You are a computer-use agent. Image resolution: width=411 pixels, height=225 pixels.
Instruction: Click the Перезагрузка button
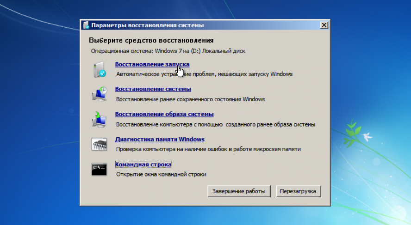[298, 191]
